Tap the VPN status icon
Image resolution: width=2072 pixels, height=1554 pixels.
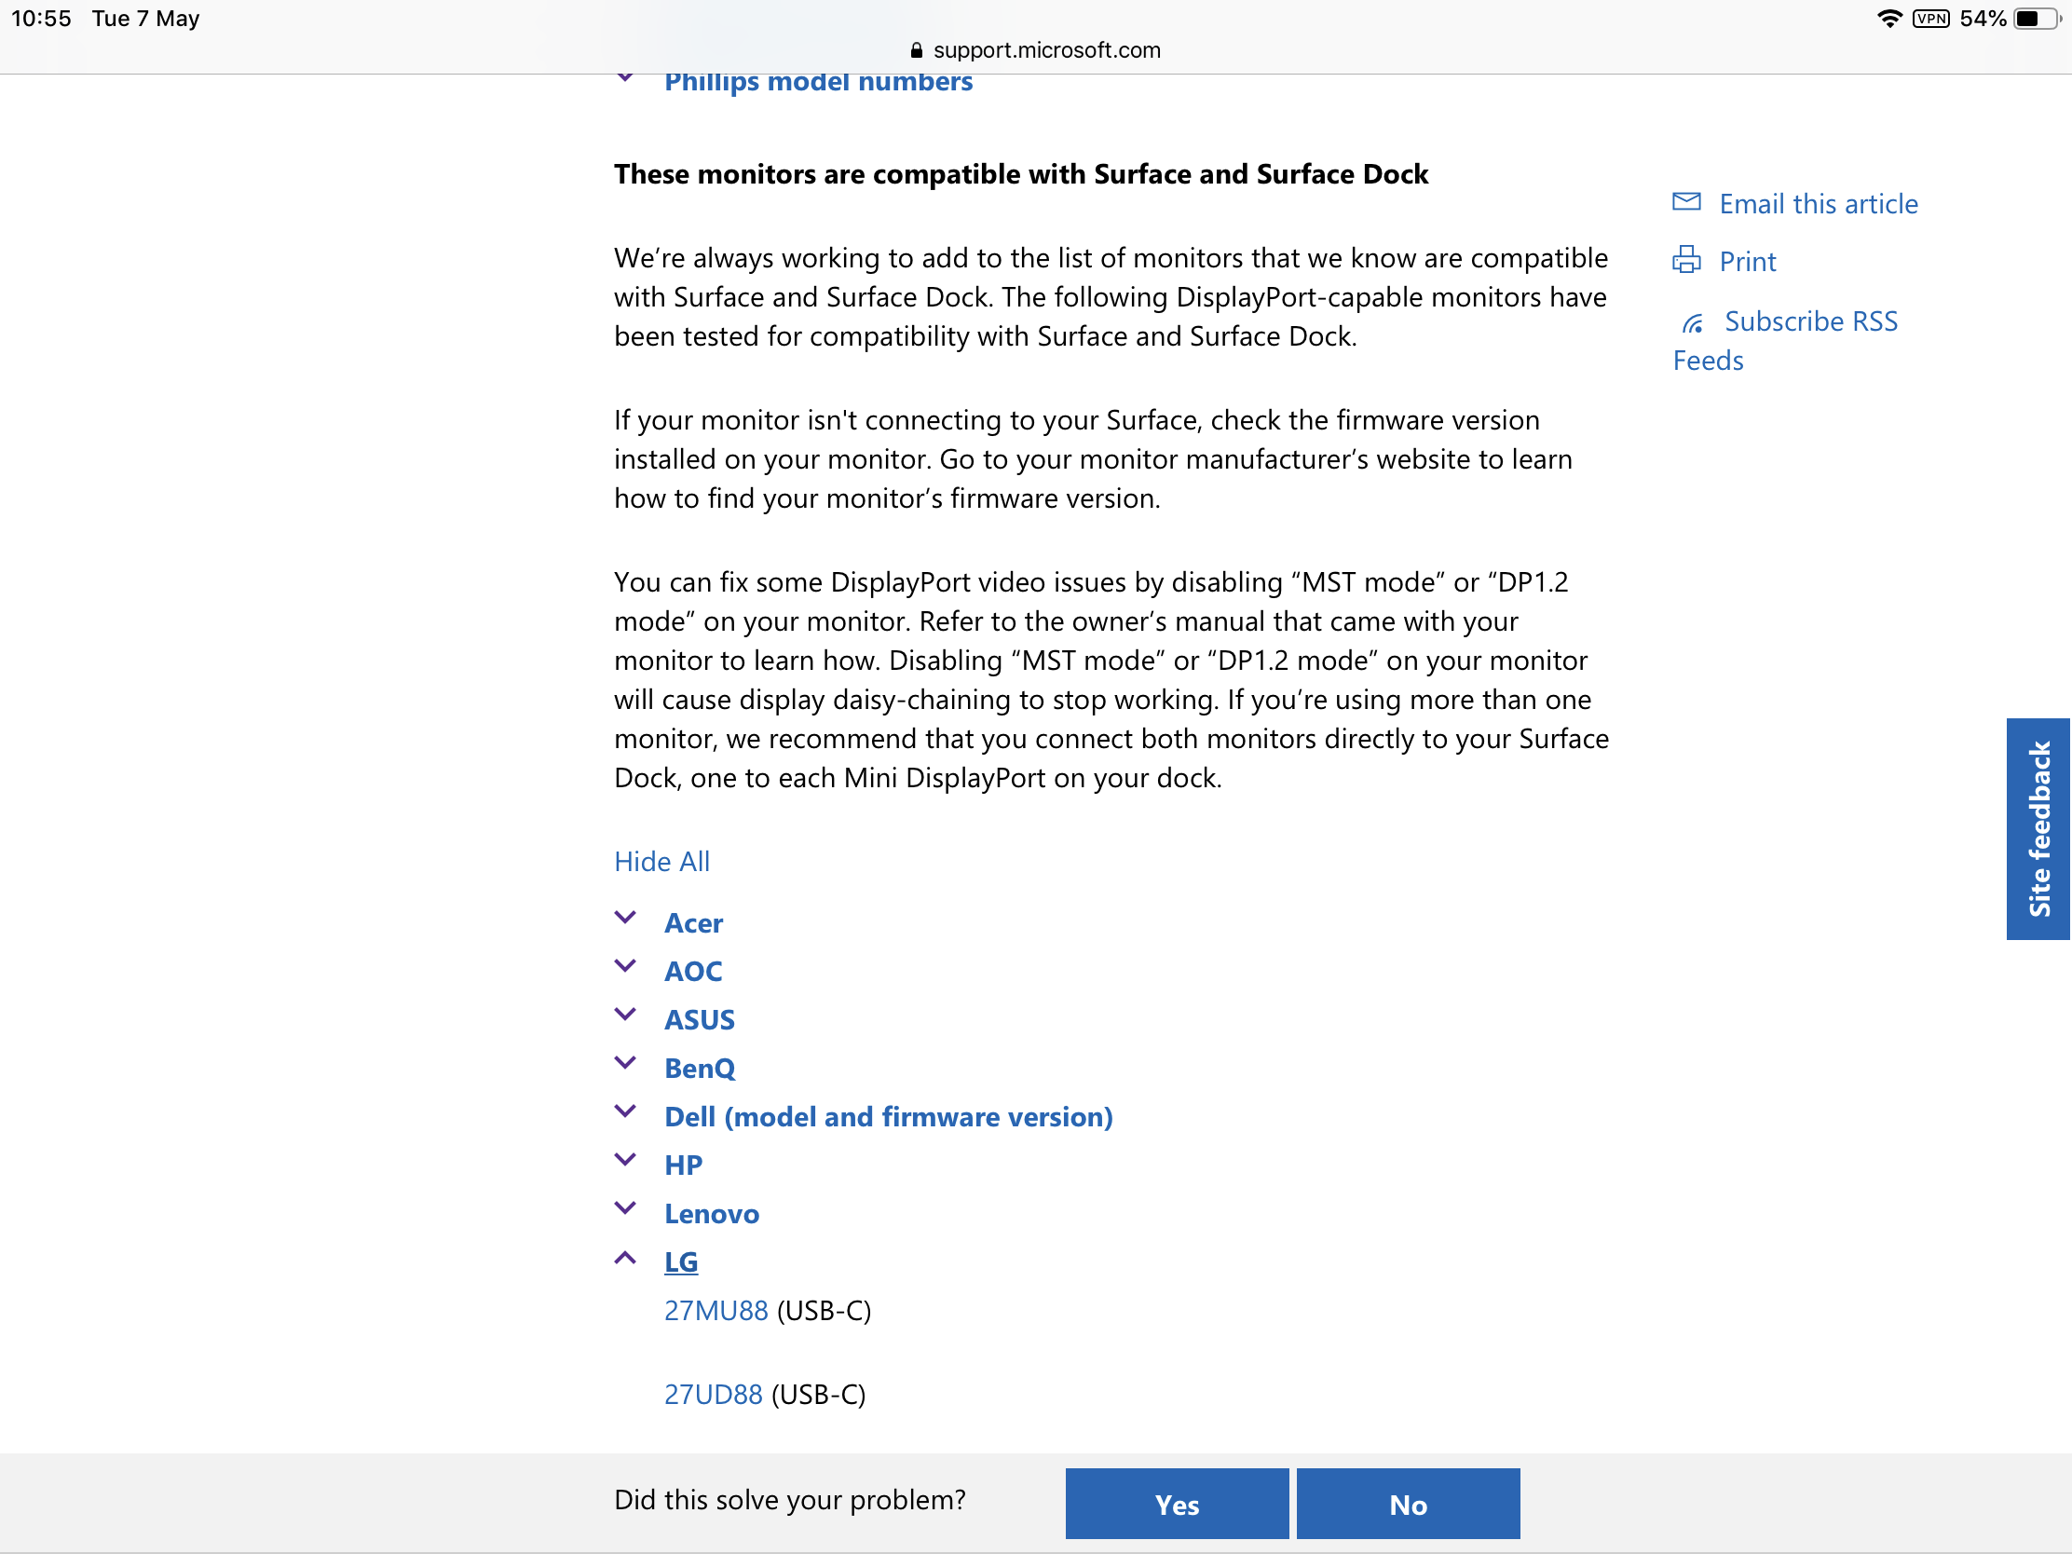[1930, 19]
